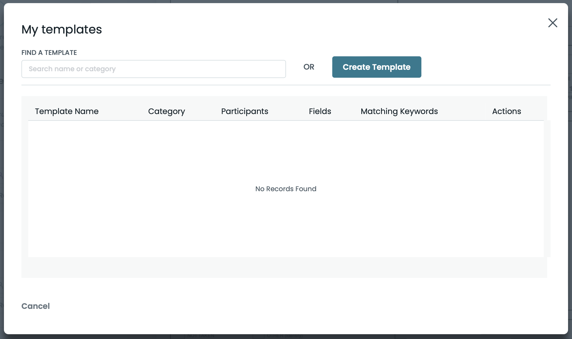The image size is (572, 339).
Task: Click the No Records Found message
Action: click(x=286, y=189)
